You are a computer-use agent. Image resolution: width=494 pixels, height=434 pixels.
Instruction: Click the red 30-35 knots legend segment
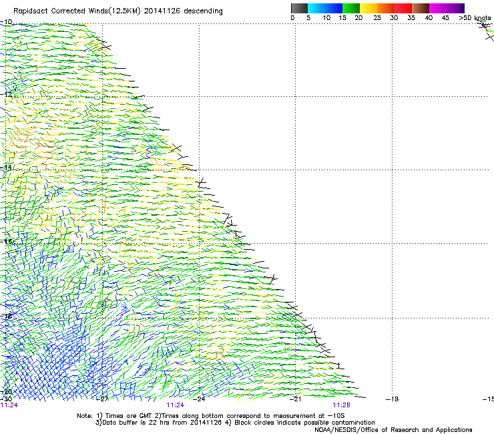click(x=403, y=8)
